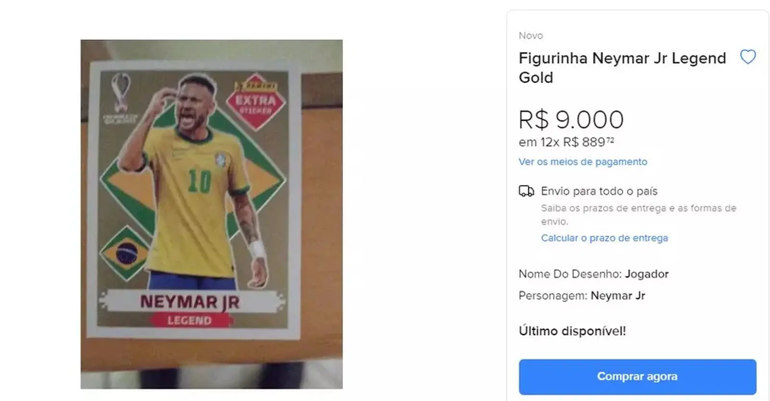Image resolution: width=770 pixels, height=401 pixels.
Task: Select the shipping truck icon
Action: coord(526,190)
